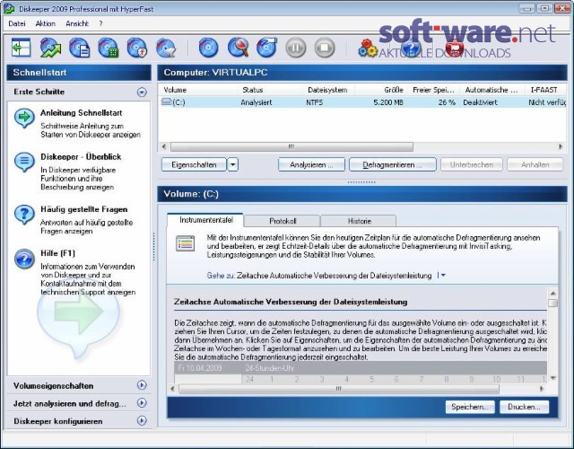Open the Hilfe (F1) link
The height and width of the screenshot is (449, 574).
(57, 253)
